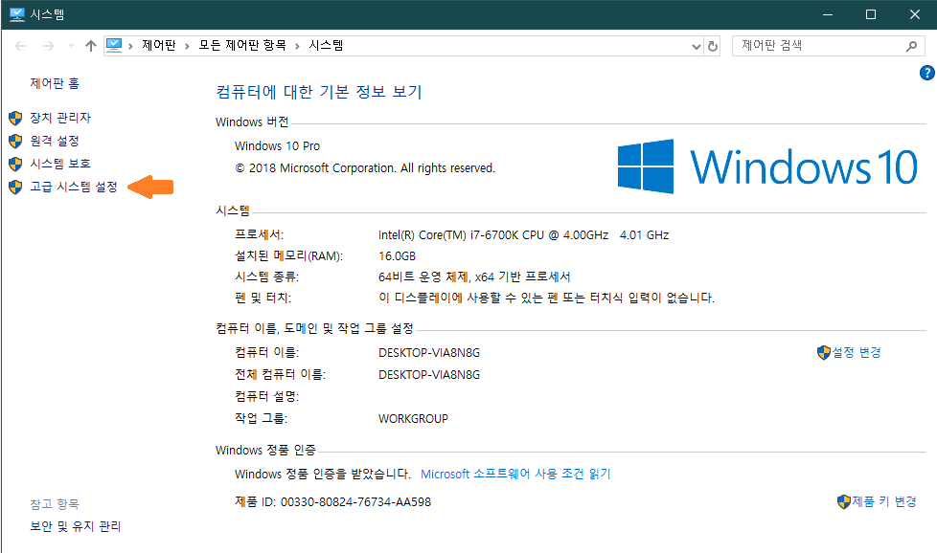Open the blue help question mark icon
Screen dimensions: 937x553
click(x=926, y=73)
